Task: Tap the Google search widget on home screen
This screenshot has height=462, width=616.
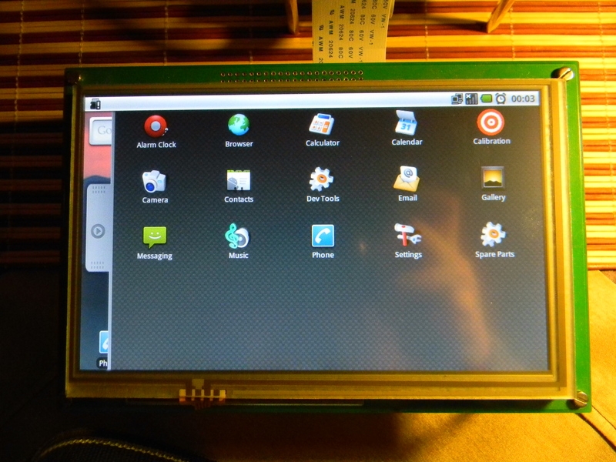Action: (x=101, y=131)
